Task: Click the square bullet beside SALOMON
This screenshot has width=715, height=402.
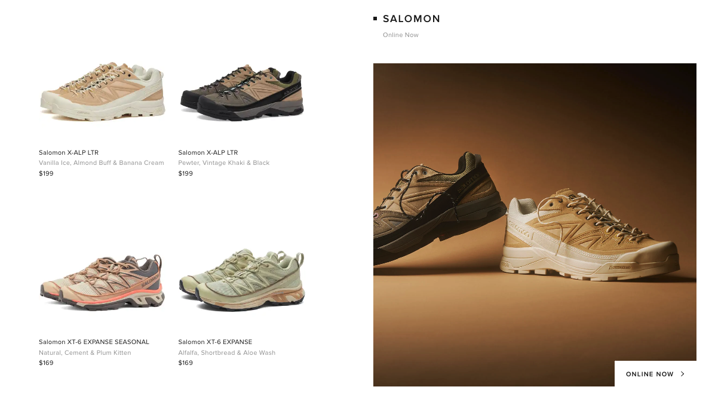Action: click(x=375, y=19)
